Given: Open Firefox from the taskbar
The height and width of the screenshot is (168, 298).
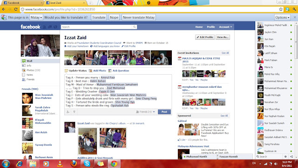Looking at the screenshot, I should 74,164.
